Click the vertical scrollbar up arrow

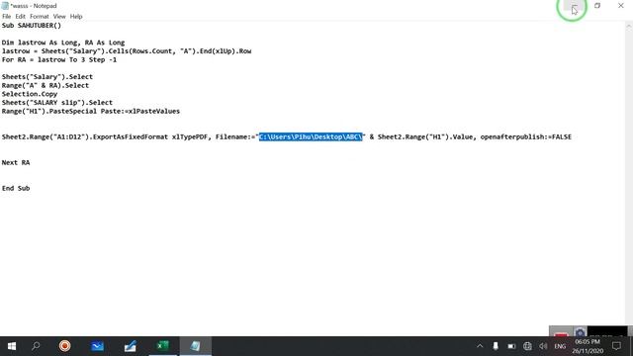[629, 26]
